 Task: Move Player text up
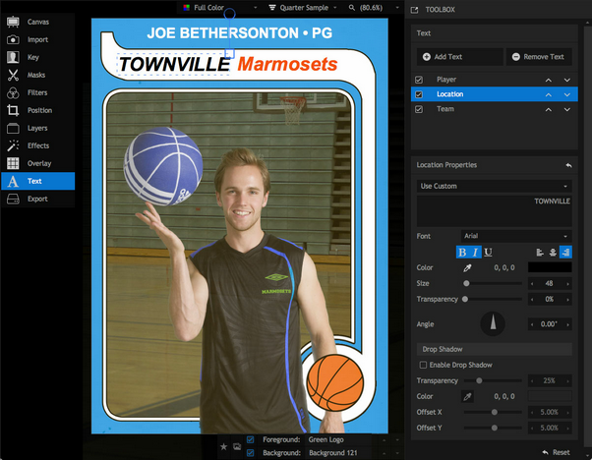tap(549, 80)
